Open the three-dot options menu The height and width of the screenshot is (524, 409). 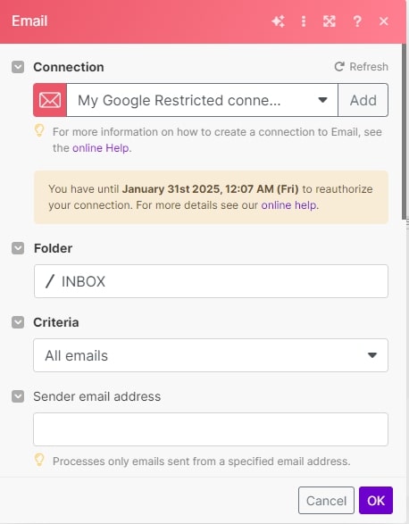click(x=304, y=21)
